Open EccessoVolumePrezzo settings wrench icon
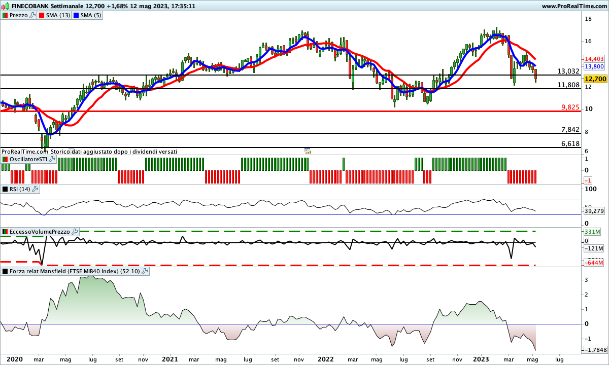 coord(75,232)
